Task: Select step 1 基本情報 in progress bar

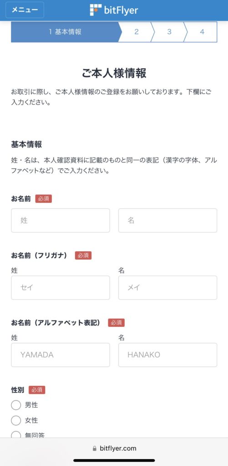Action: (x=65, y=32)
